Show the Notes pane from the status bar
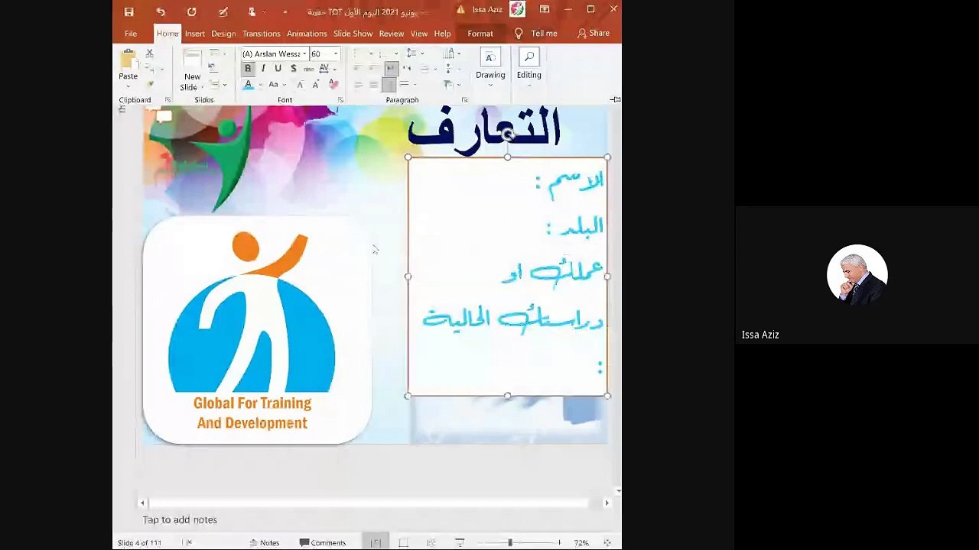The height and width of the screenshot is (550, 979). click(265, 542)
